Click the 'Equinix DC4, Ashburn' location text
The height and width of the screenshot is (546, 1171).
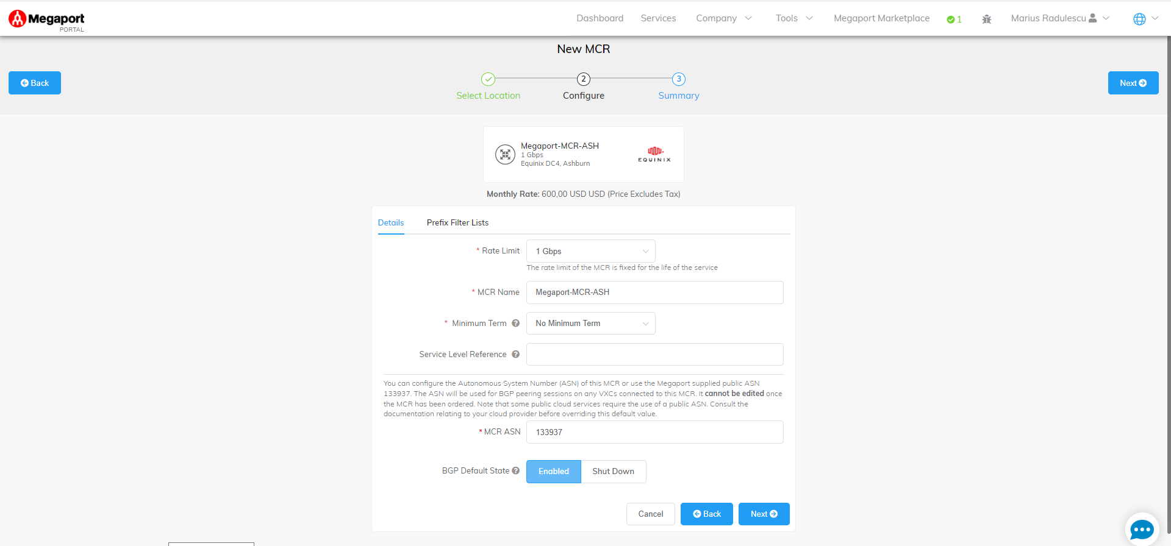point(556,163)
